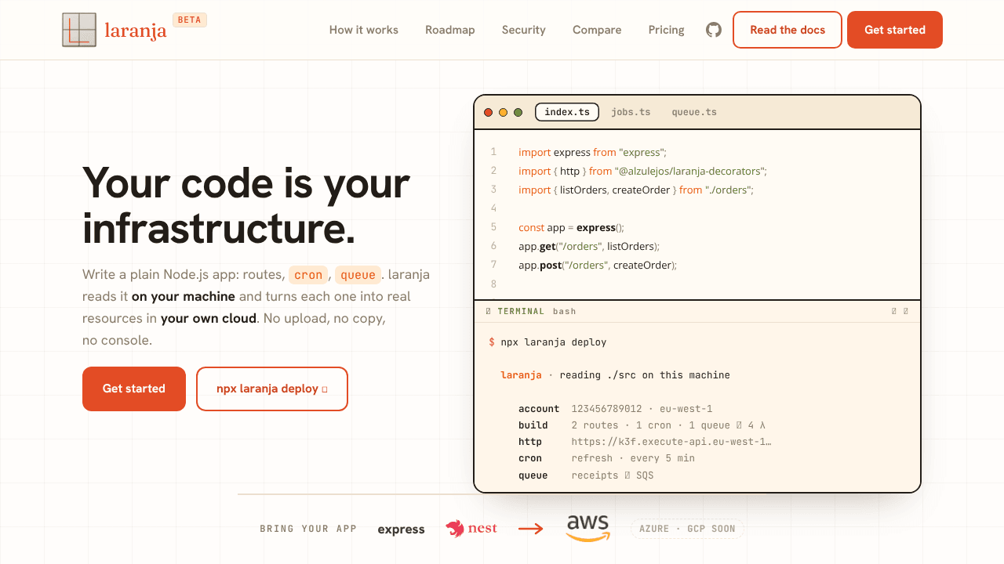The image size is (1004, 564).
Task: Open the Compare page link
Action: [x=597, y=30]
